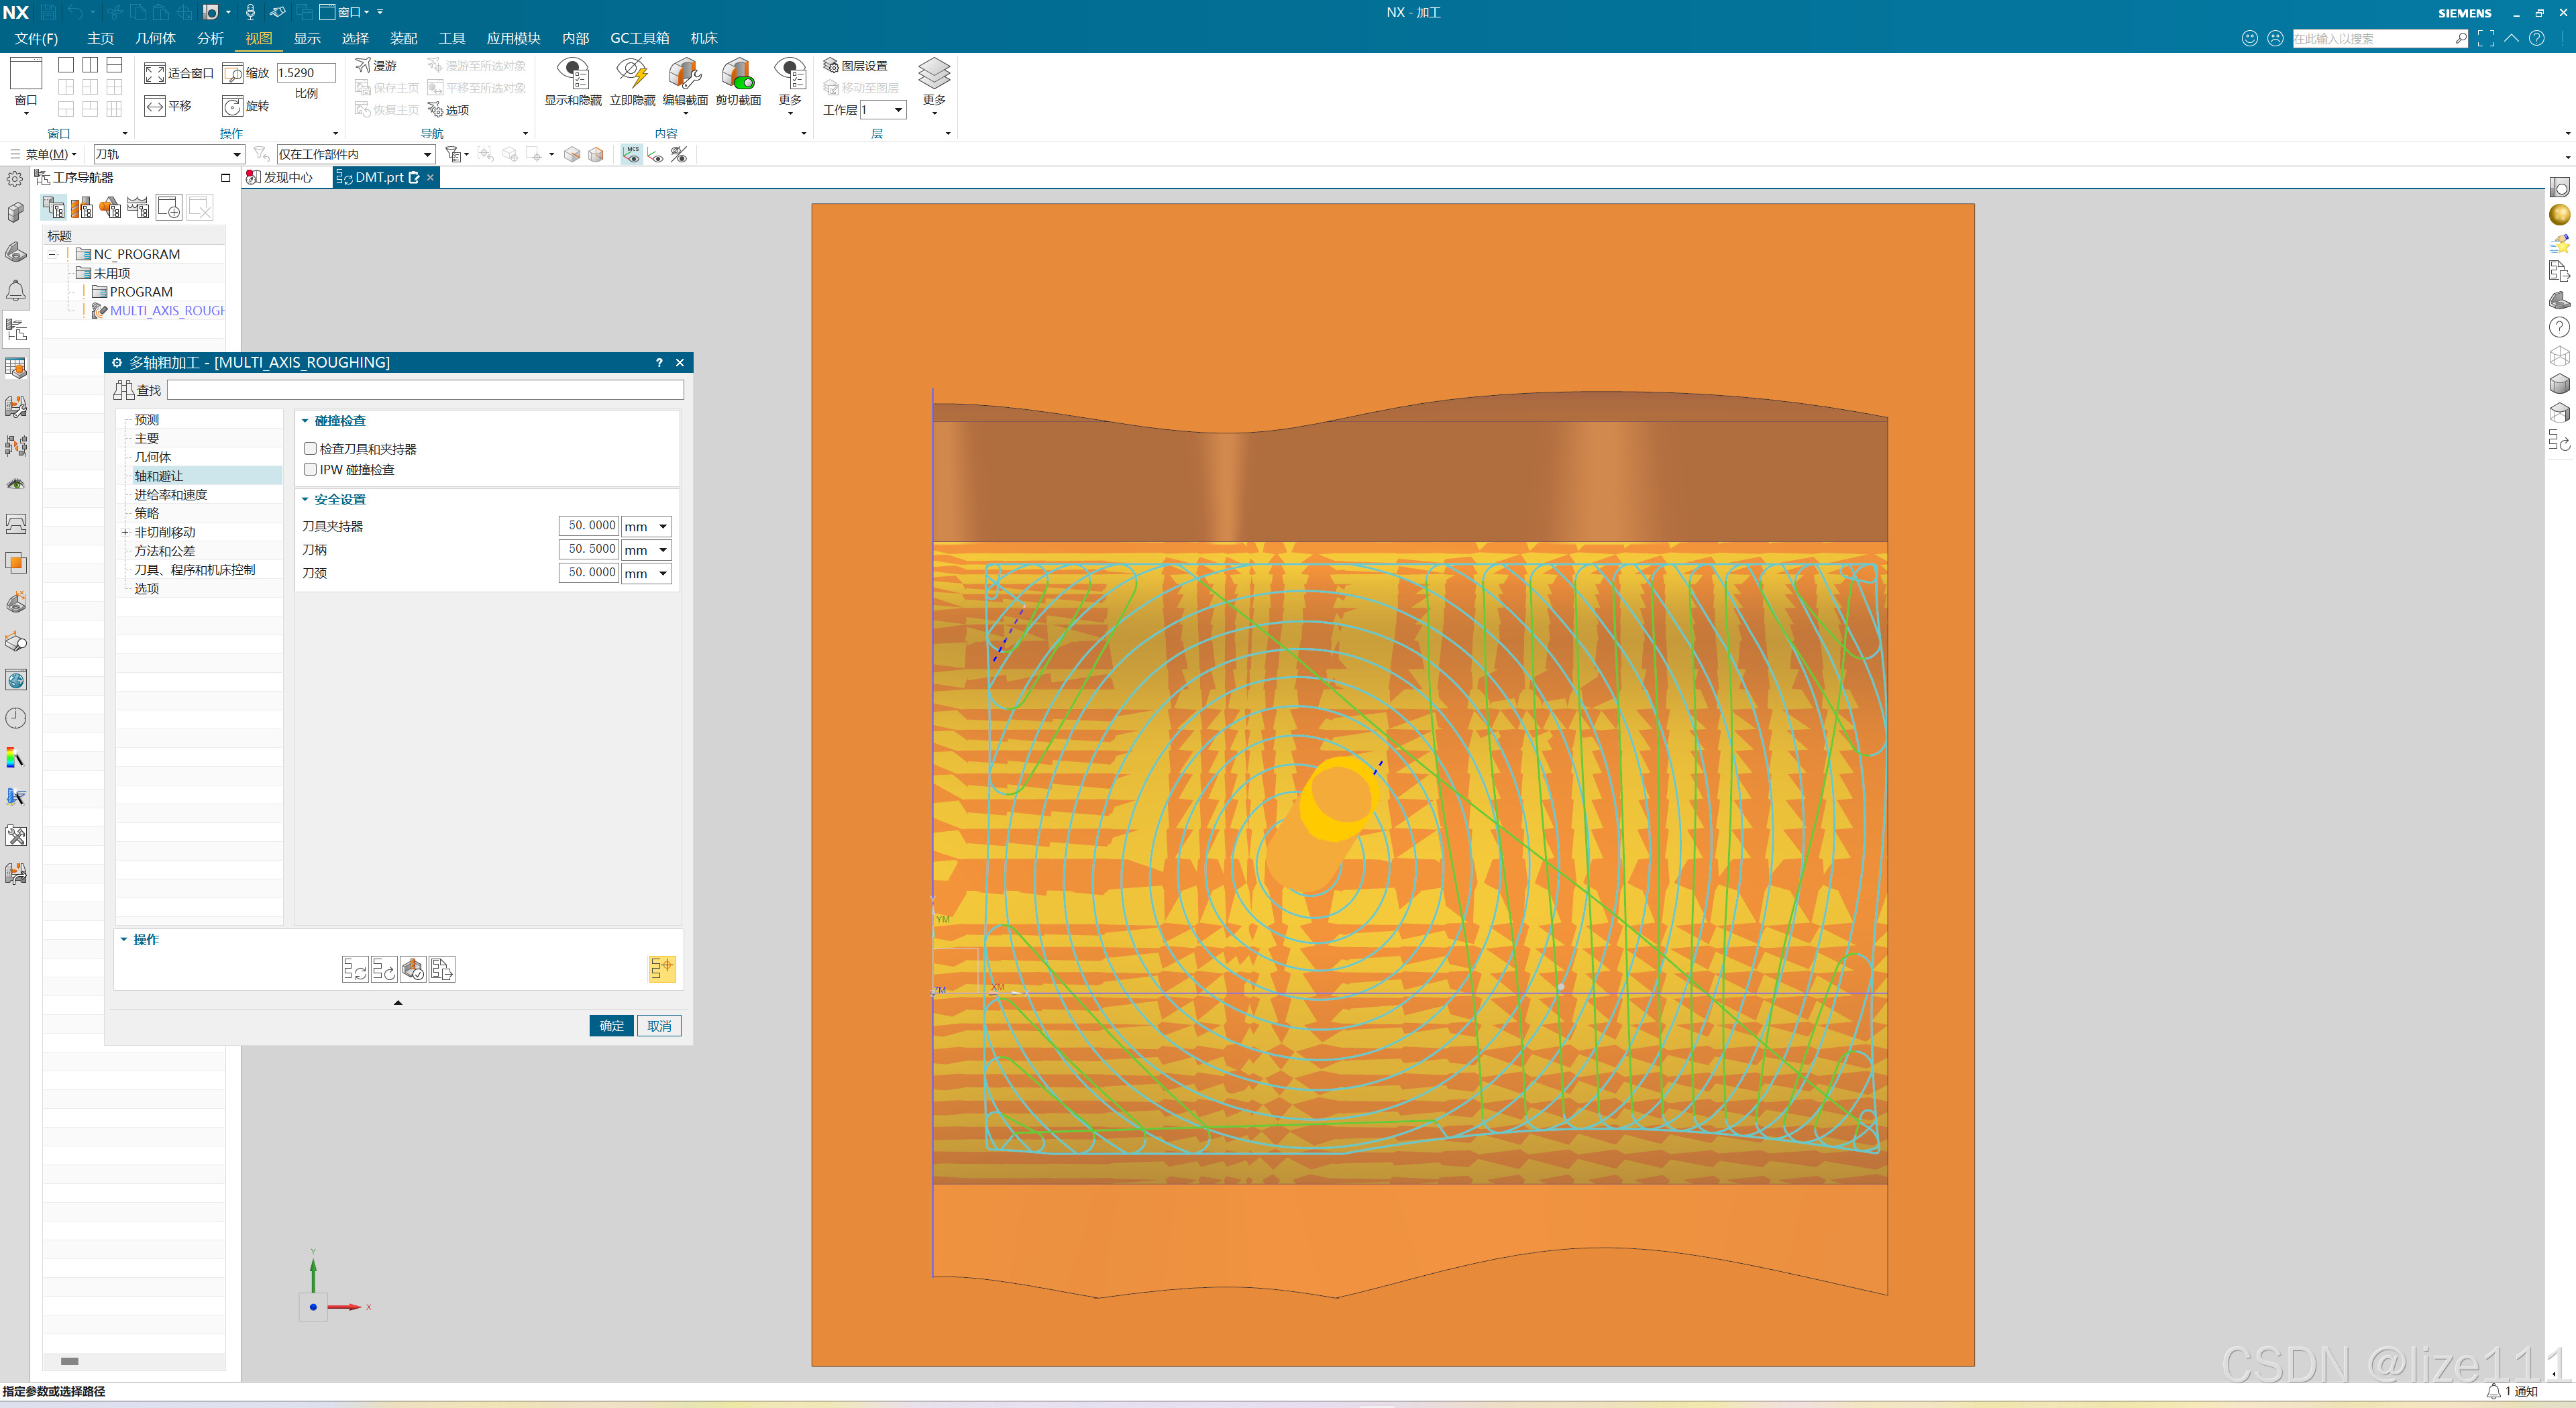Click the Show and Hide icon

573,75
